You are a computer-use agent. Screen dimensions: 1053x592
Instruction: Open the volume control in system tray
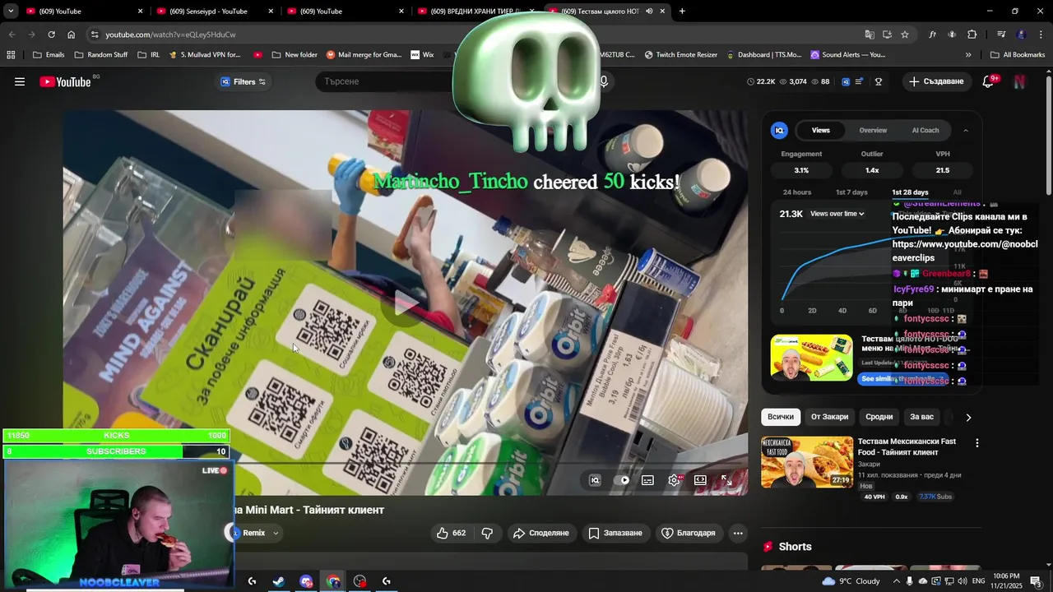click(x=963, y=581)
